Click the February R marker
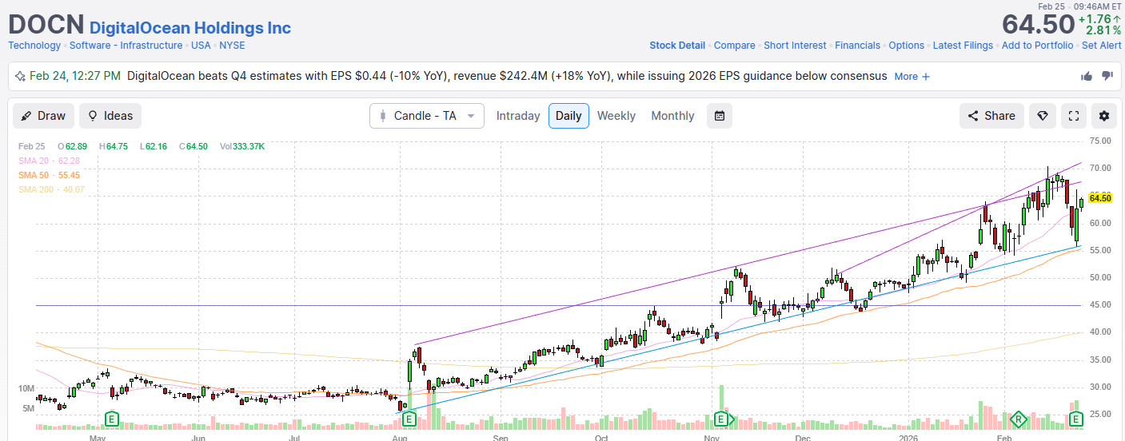Viewport: 1125px width, 441px height. 1019,419
